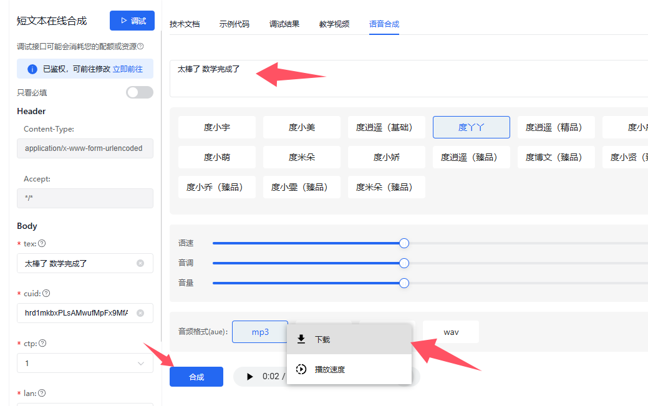Choose 播放速度 from the popup menu
This screenshot has height=406, width=648.
click(349, 369)
